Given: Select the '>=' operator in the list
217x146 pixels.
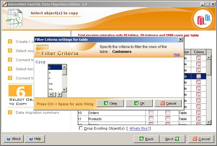Looking at the screenshot, I should (55, 89).
